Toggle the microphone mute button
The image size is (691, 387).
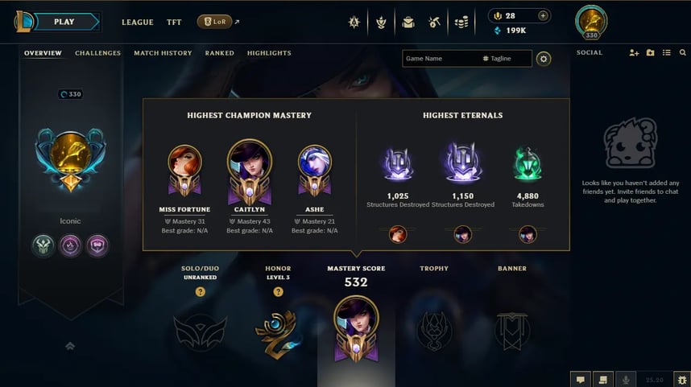tap(626, 380)
